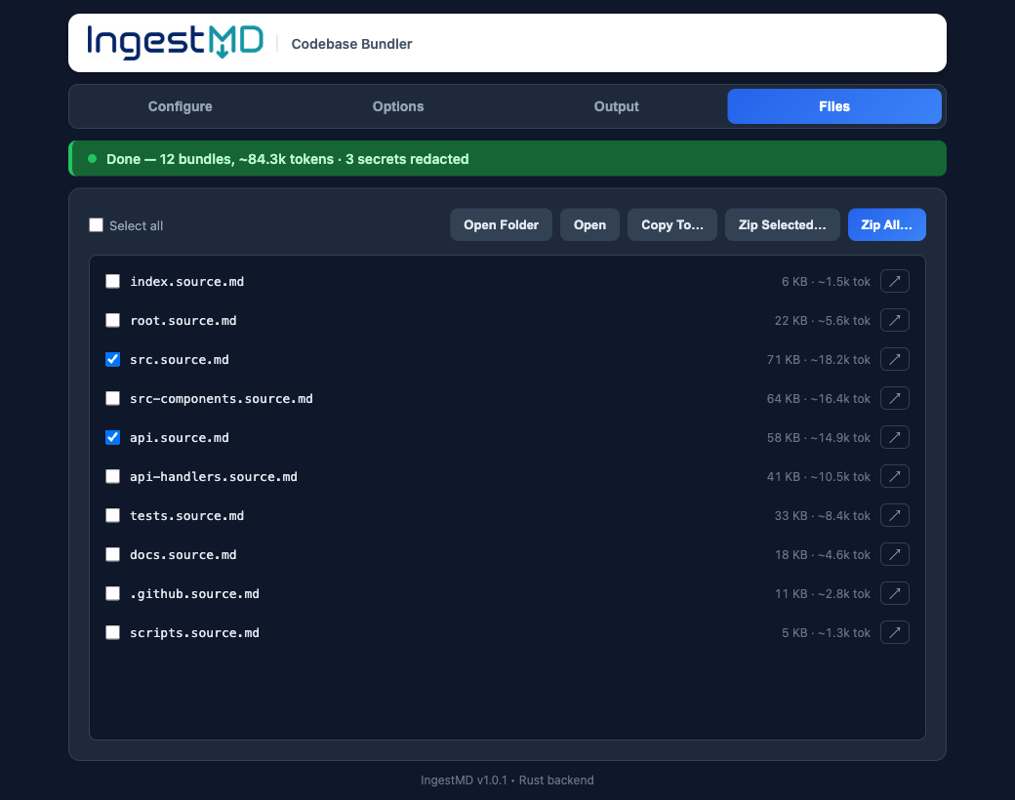Image resolution: width=1015 pixels, height=800 pixels.
Task: Switch to the Configure tab
Action: 180,106
